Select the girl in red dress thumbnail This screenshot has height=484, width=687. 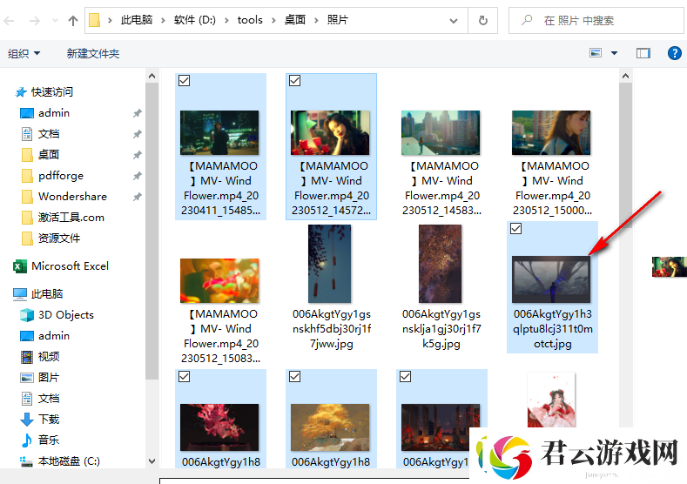551,400
